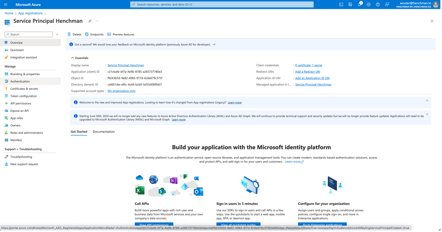Viewport: 442px width, 232px height.
Task: Select Overview in the sidebar
Action: click(x=31, y=43)
